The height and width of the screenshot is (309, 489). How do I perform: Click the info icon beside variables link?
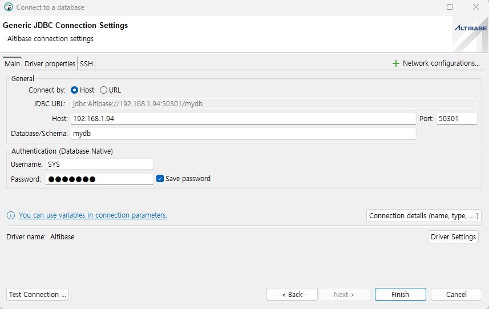tap(11, 215)
